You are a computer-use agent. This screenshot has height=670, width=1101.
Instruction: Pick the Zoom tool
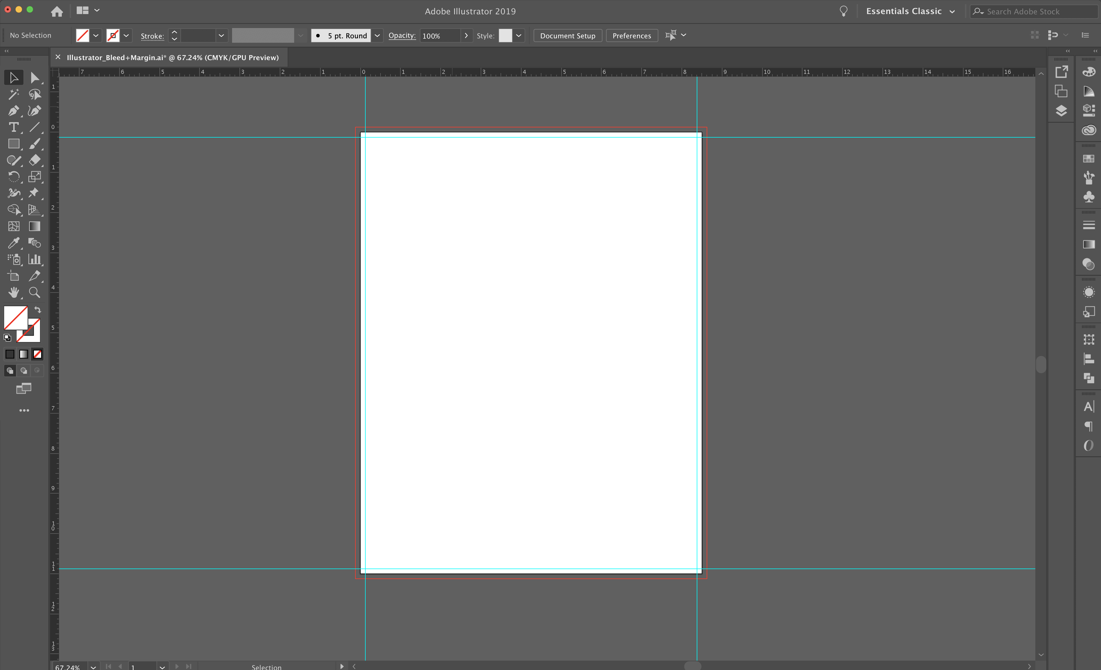point(34,292)
